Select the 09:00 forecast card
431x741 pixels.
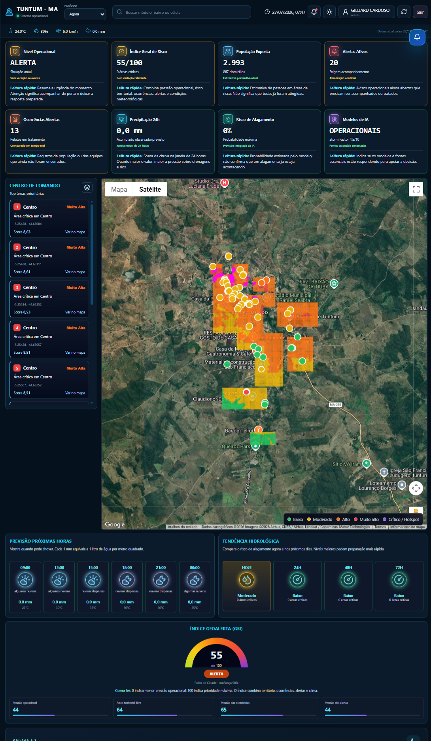[x=25, y=587]
